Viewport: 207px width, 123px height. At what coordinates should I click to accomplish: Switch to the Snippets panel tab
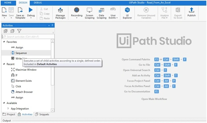42,114
